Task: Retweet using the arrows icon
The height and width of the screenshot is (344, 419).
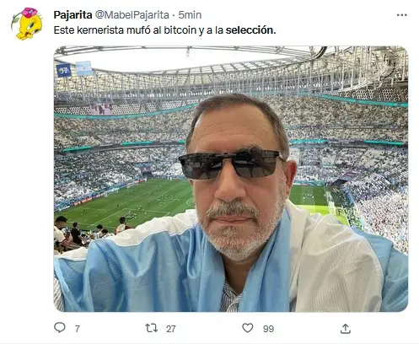Action: coord(151,328)
